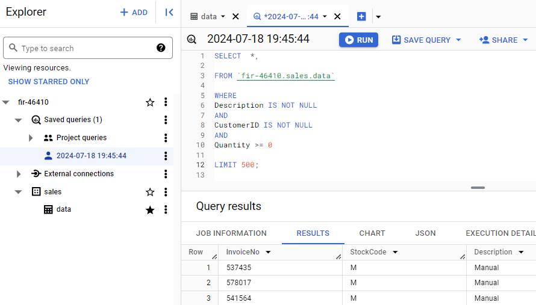Open the SAVE QUERY dropdown arrow
This screenshot has height=305, width=536.
point(459,40)
